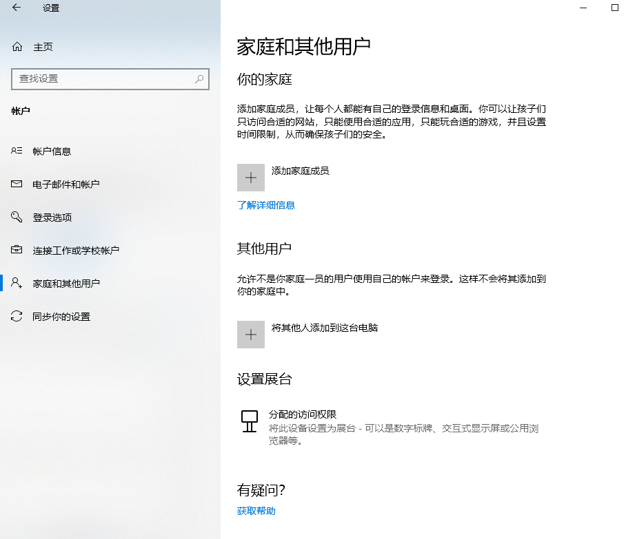
Task: Open the 登录选项 sidebar label
Action: tap(52, 218)
